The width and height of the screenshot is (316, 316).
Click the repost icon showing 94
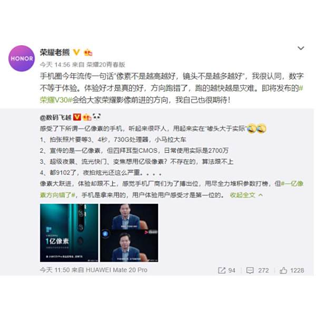point(226,270)
